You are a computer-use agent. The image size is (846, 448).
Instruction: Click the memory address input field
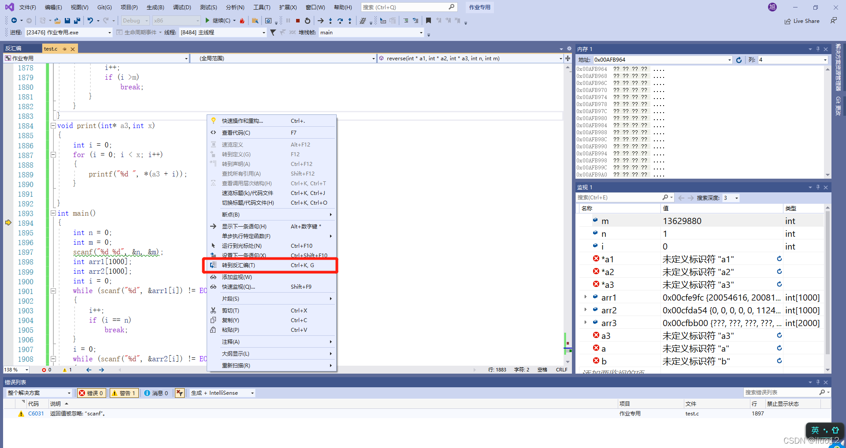tap(663, 60)
